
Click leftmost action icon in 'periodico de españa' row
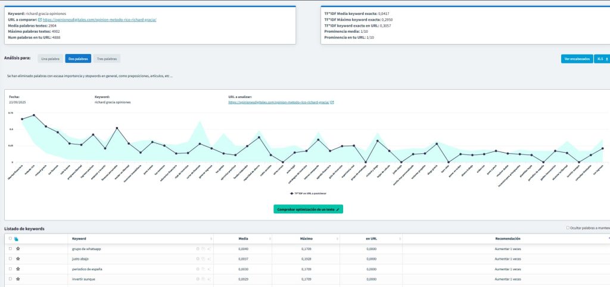(x=198, y=269)
